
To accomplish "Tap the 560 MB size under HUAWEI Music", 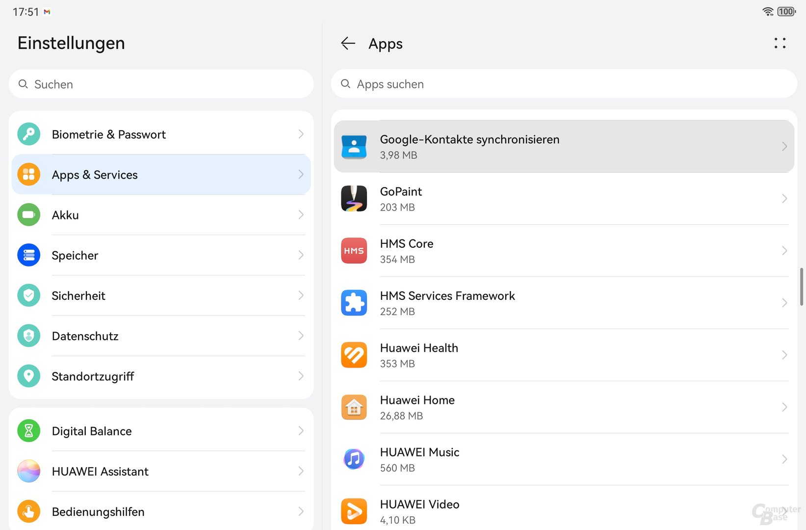I will [x=397, y=468].
